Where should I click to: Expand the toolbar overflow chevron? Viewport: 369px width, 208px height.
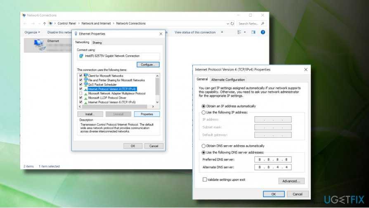click(222, 32)
